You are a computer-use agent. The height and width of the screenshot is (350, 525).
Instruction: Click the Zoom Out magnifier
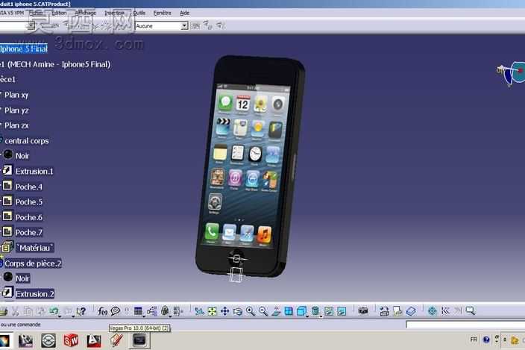(x=263, y=311)
